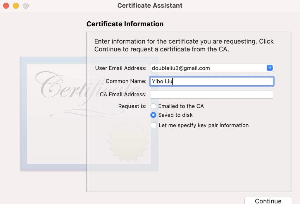This screenshot has height=204, width=300.
Task: Click the CA Email Address label
Action: (123, 95)
